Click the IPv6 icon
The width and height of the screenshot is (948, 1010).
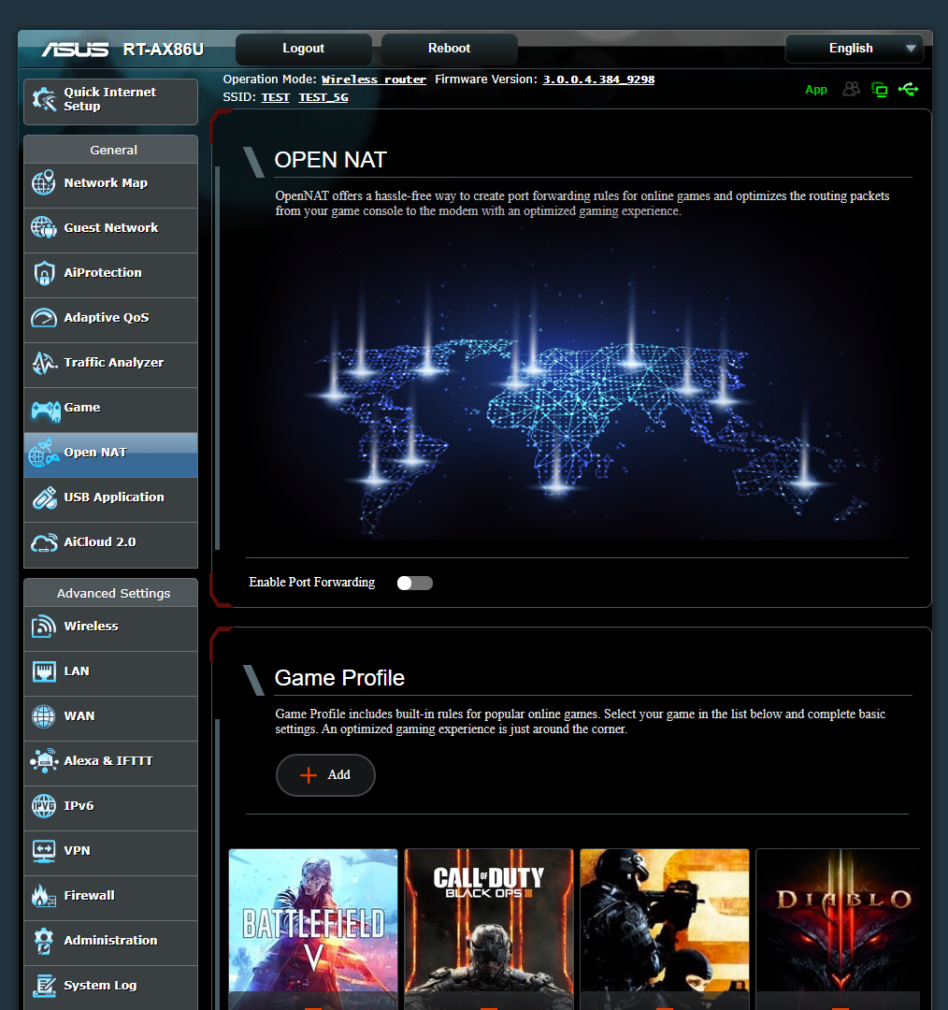click(44, 806)
